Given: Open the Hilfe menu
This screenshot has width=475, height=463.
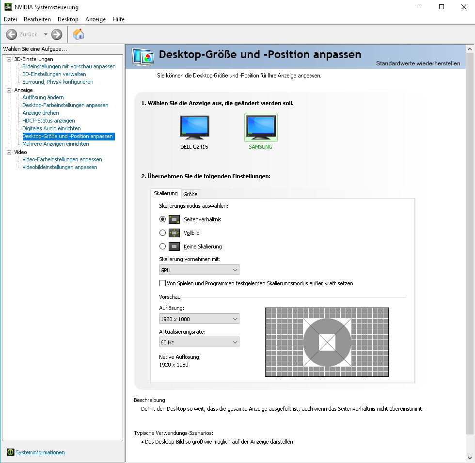Looking at the screenshot, I should 118,19.
